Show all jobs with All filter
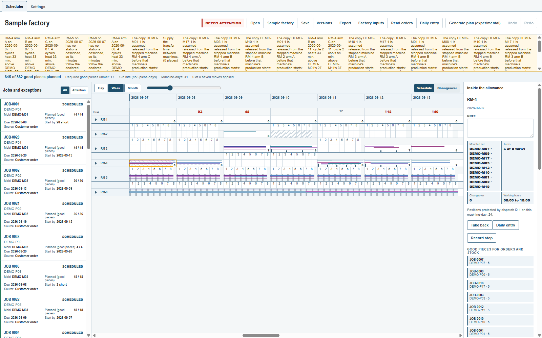The height and width of the screenshot is (338, 542). (x=65, y=90)
